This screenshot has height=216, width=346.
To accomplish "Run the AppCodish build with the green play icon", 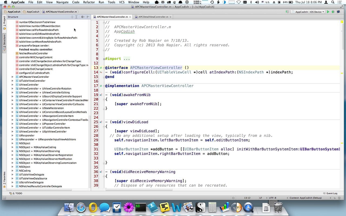I will [328, 12].
